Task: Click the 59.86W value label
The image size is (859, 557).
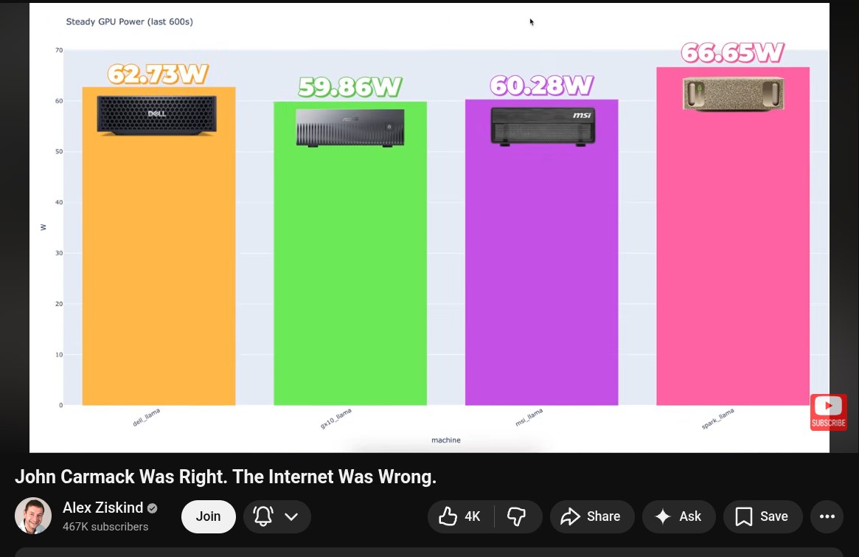Action: click(350, 87)
